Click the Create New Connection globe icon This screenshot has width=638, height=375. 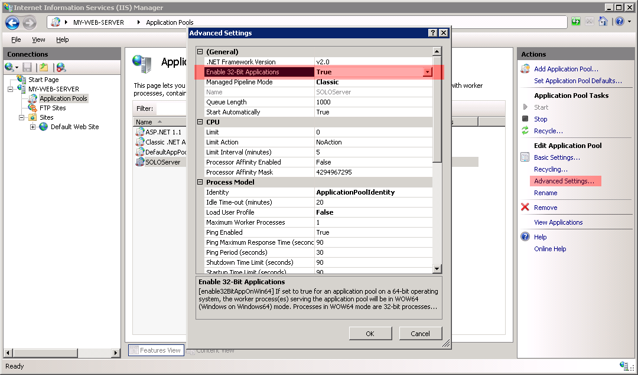(x=9, y=67)
